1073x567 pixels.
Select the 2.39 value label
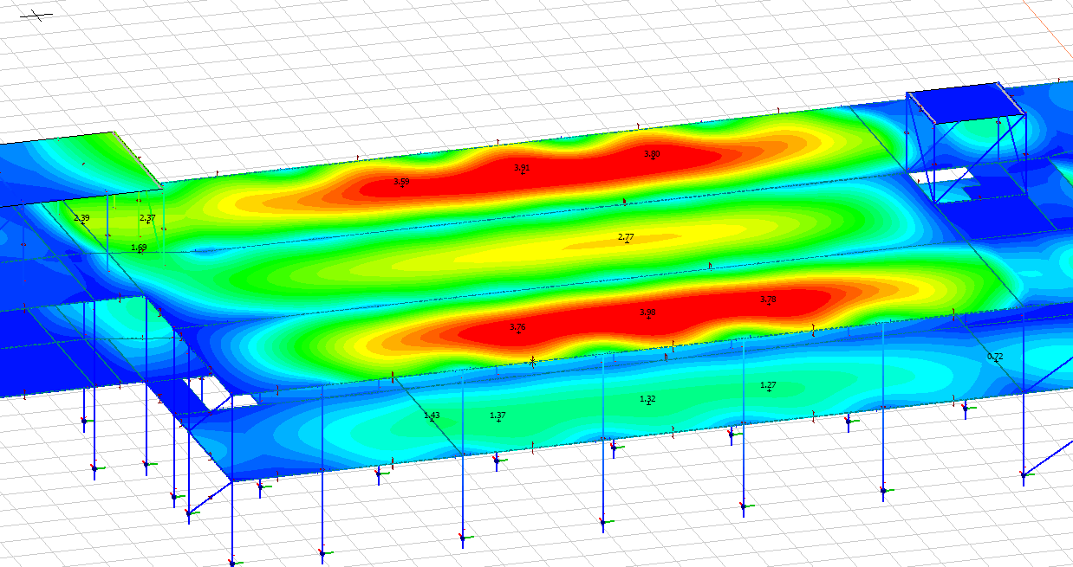point(81,218)
